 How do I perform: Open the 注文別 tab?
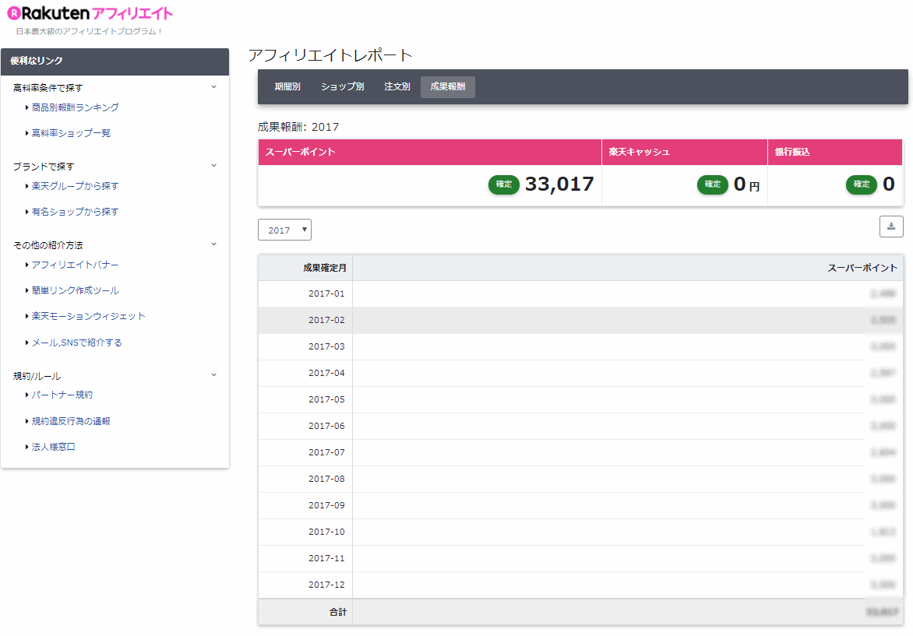[397, 87]
